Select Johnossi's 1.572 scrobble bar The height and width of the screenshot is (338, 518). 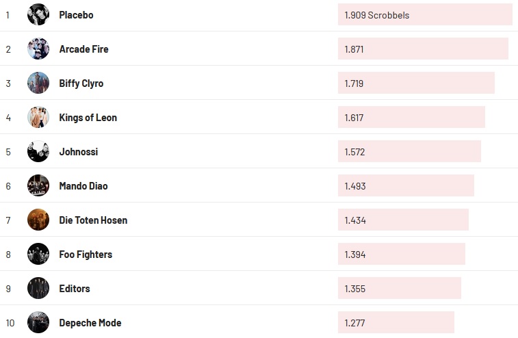click(409, 151)
